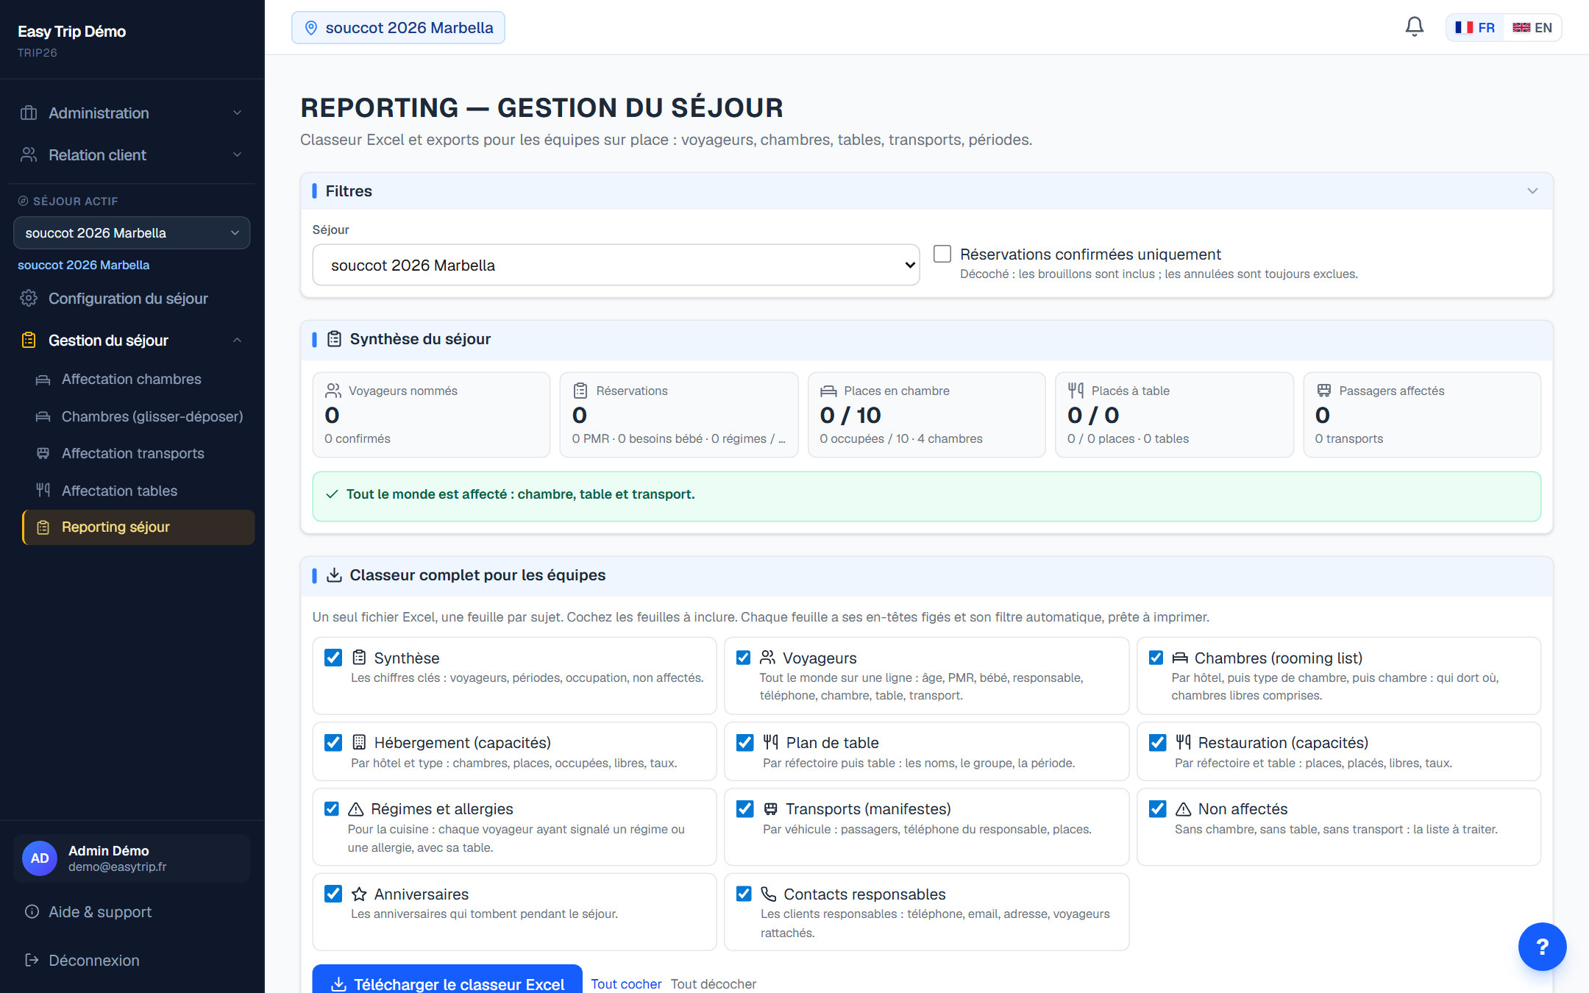Uncheck the Régimes et allergies checkbox

pos(332,809)
